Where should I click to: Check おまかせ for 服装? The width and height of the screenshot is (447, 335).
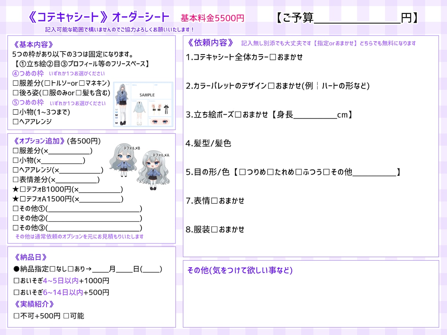pos(215,230)
